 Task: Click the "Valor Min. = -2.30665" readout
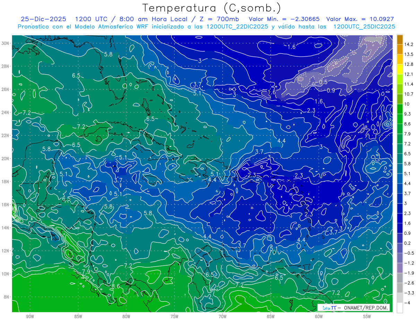(x=284, y=19)
